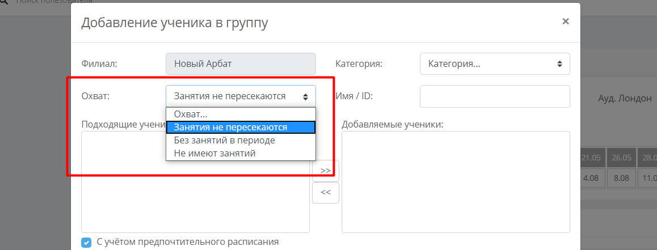Click the 26.05 date cell in background
This screenshot has height=250, width=657.
click(x=621, y=158)
